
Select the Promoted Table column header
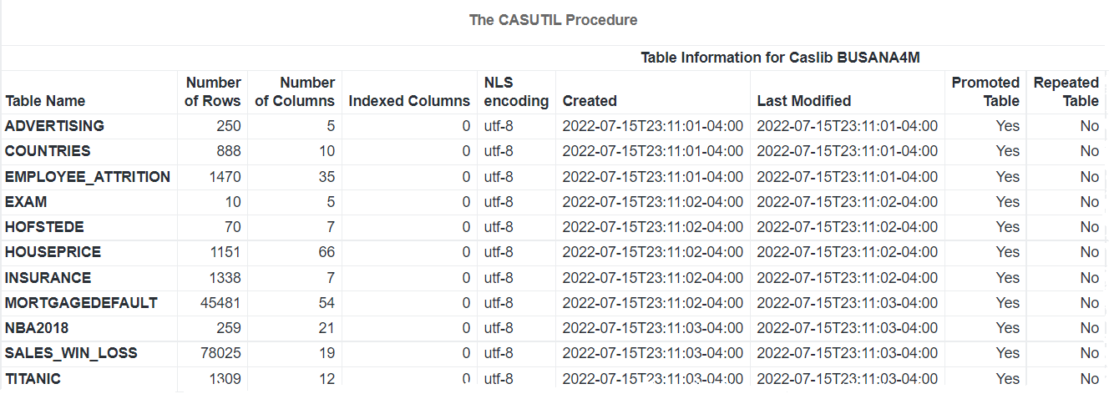pos(985,92)
